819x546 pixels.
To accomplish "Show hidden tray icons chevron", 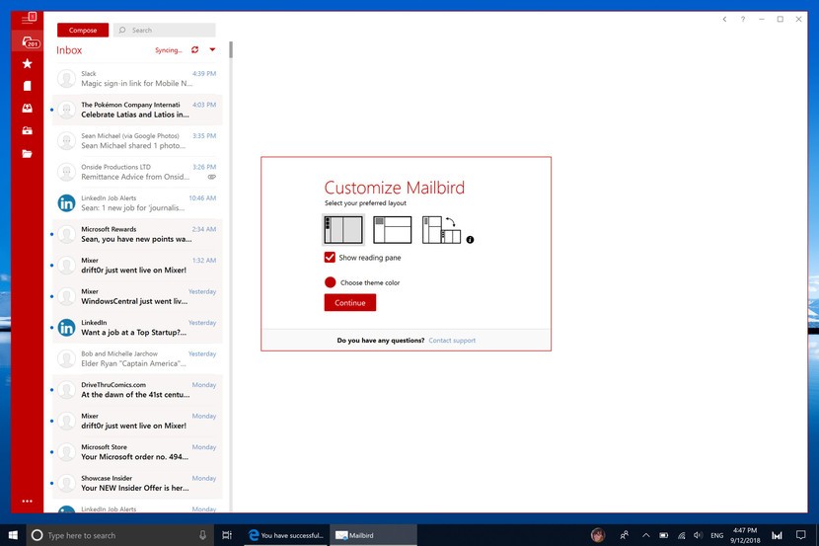I will point(646,535).
